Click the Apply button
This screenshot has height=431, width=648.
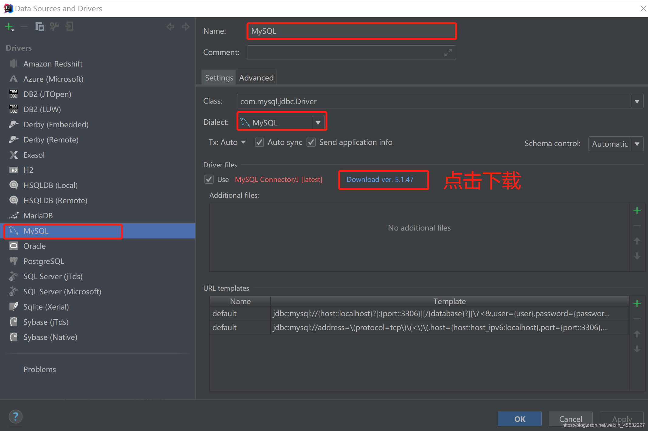(622, 419)
